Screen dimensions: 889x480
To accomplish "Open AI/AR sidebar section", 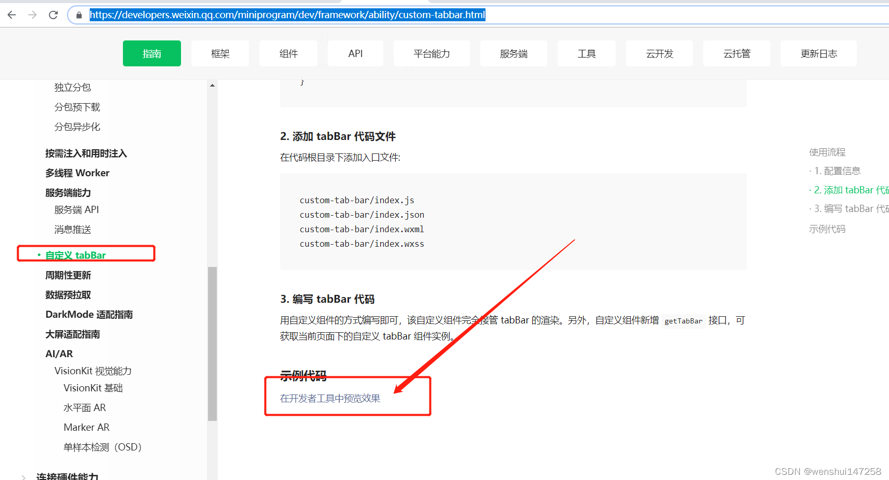I will 59,354.
